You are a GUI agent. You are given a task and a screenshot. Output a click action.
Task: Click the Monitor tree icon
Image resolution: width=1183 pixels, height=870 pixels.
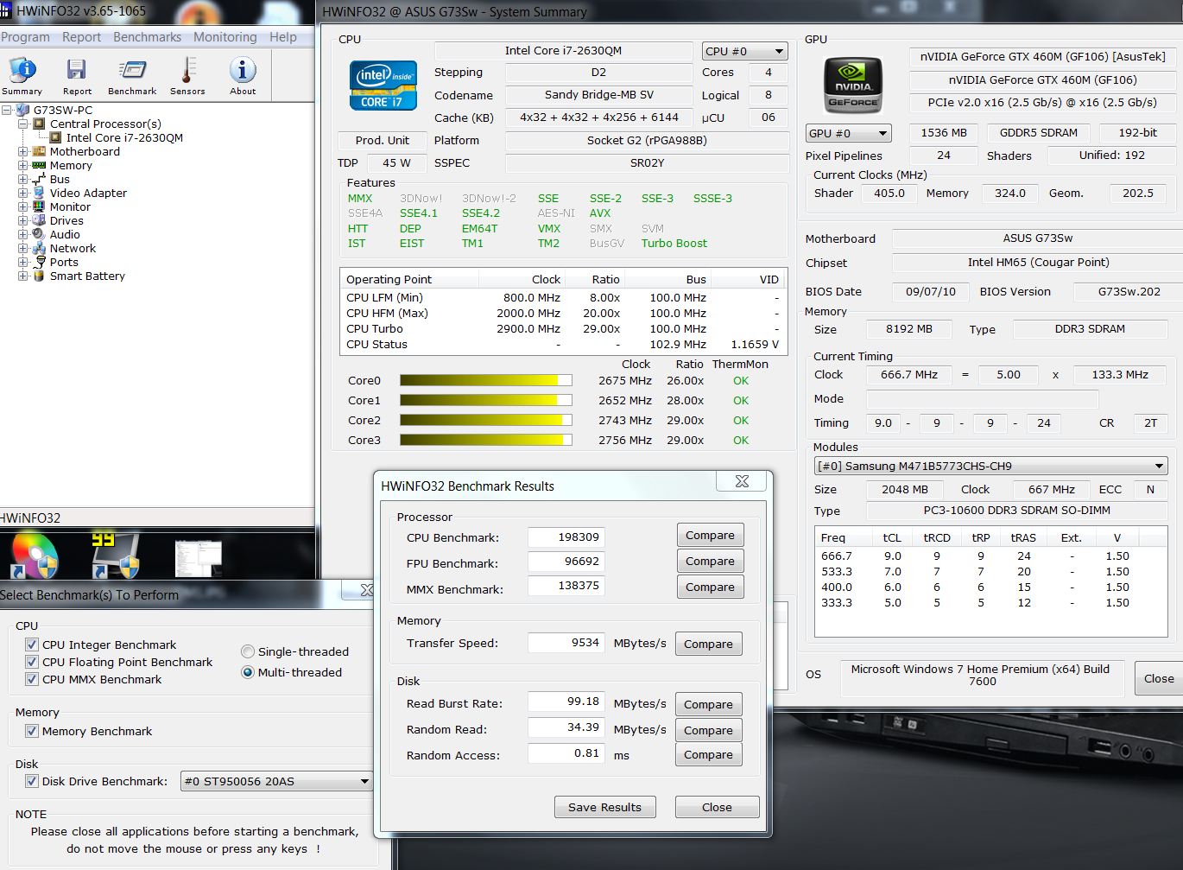click(x=39, y=206)
